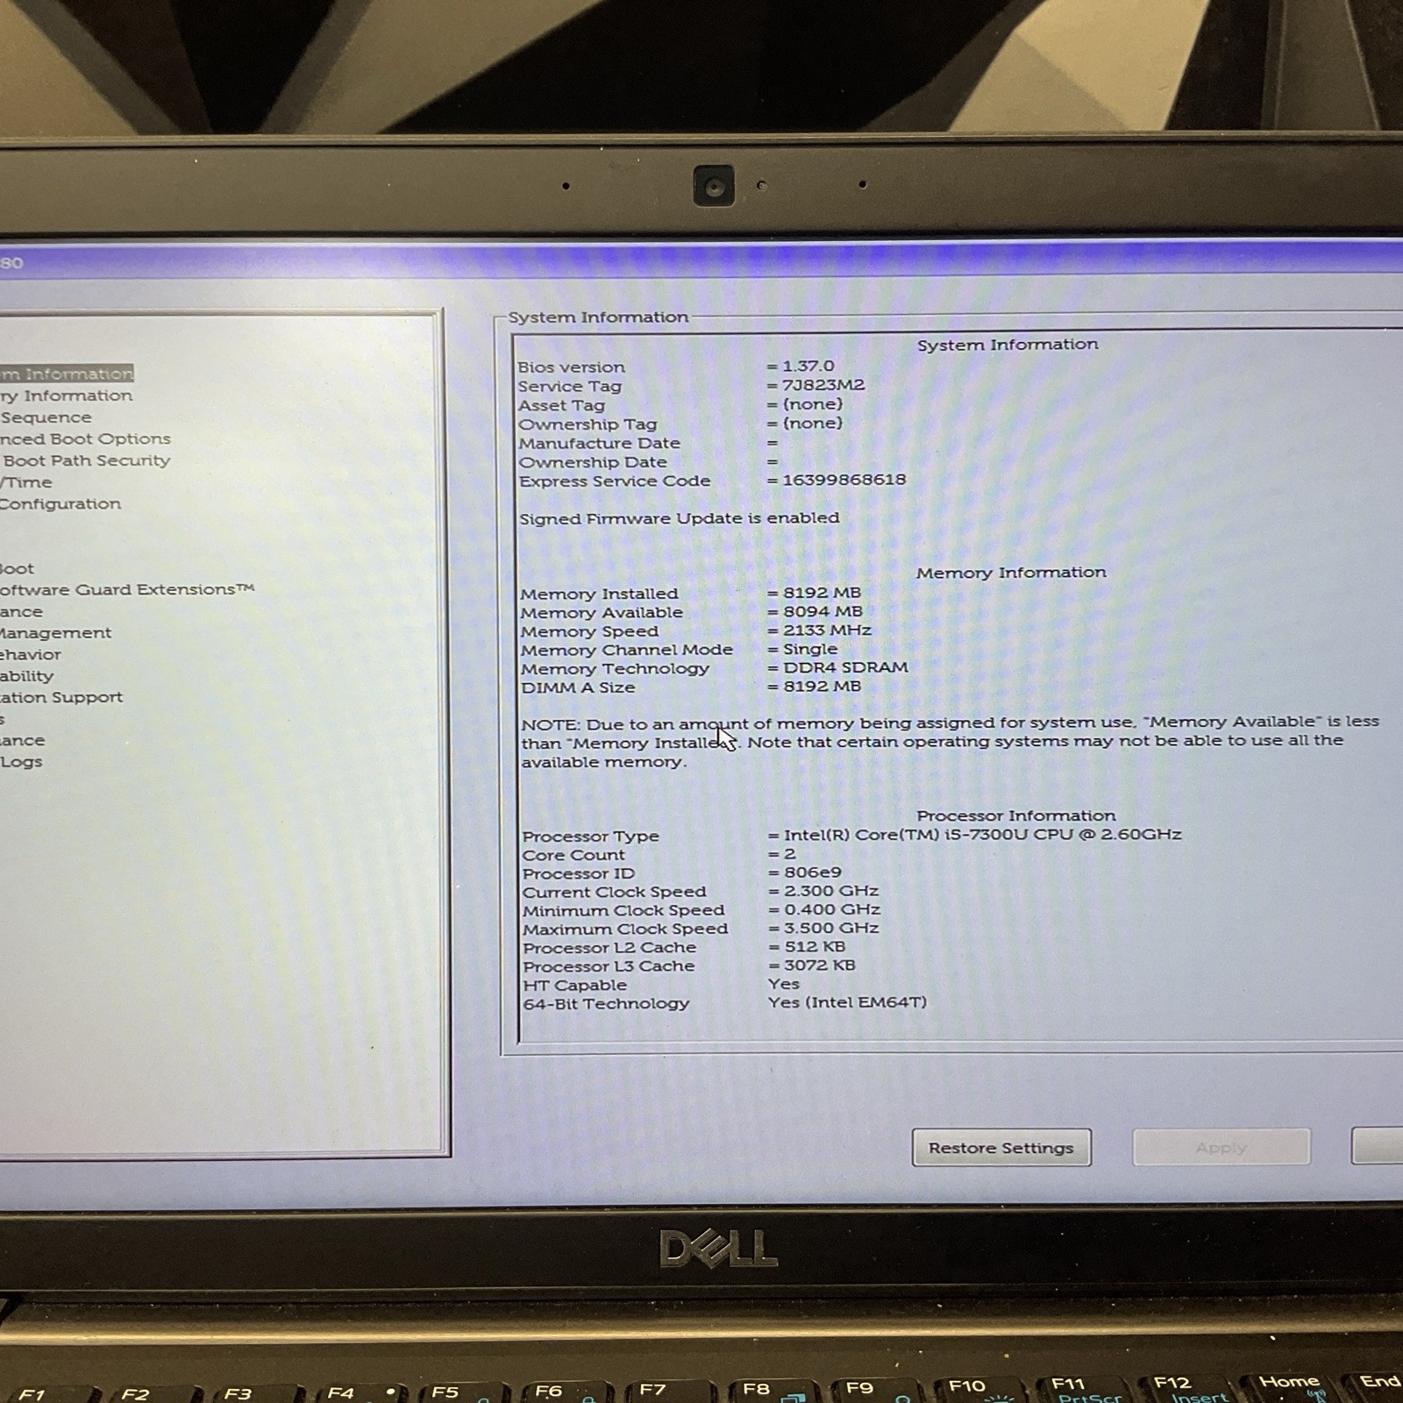Open System Logs tree entry
Image resolution: width=1403 pixels, height=1403 pixels.
[21, 761]
